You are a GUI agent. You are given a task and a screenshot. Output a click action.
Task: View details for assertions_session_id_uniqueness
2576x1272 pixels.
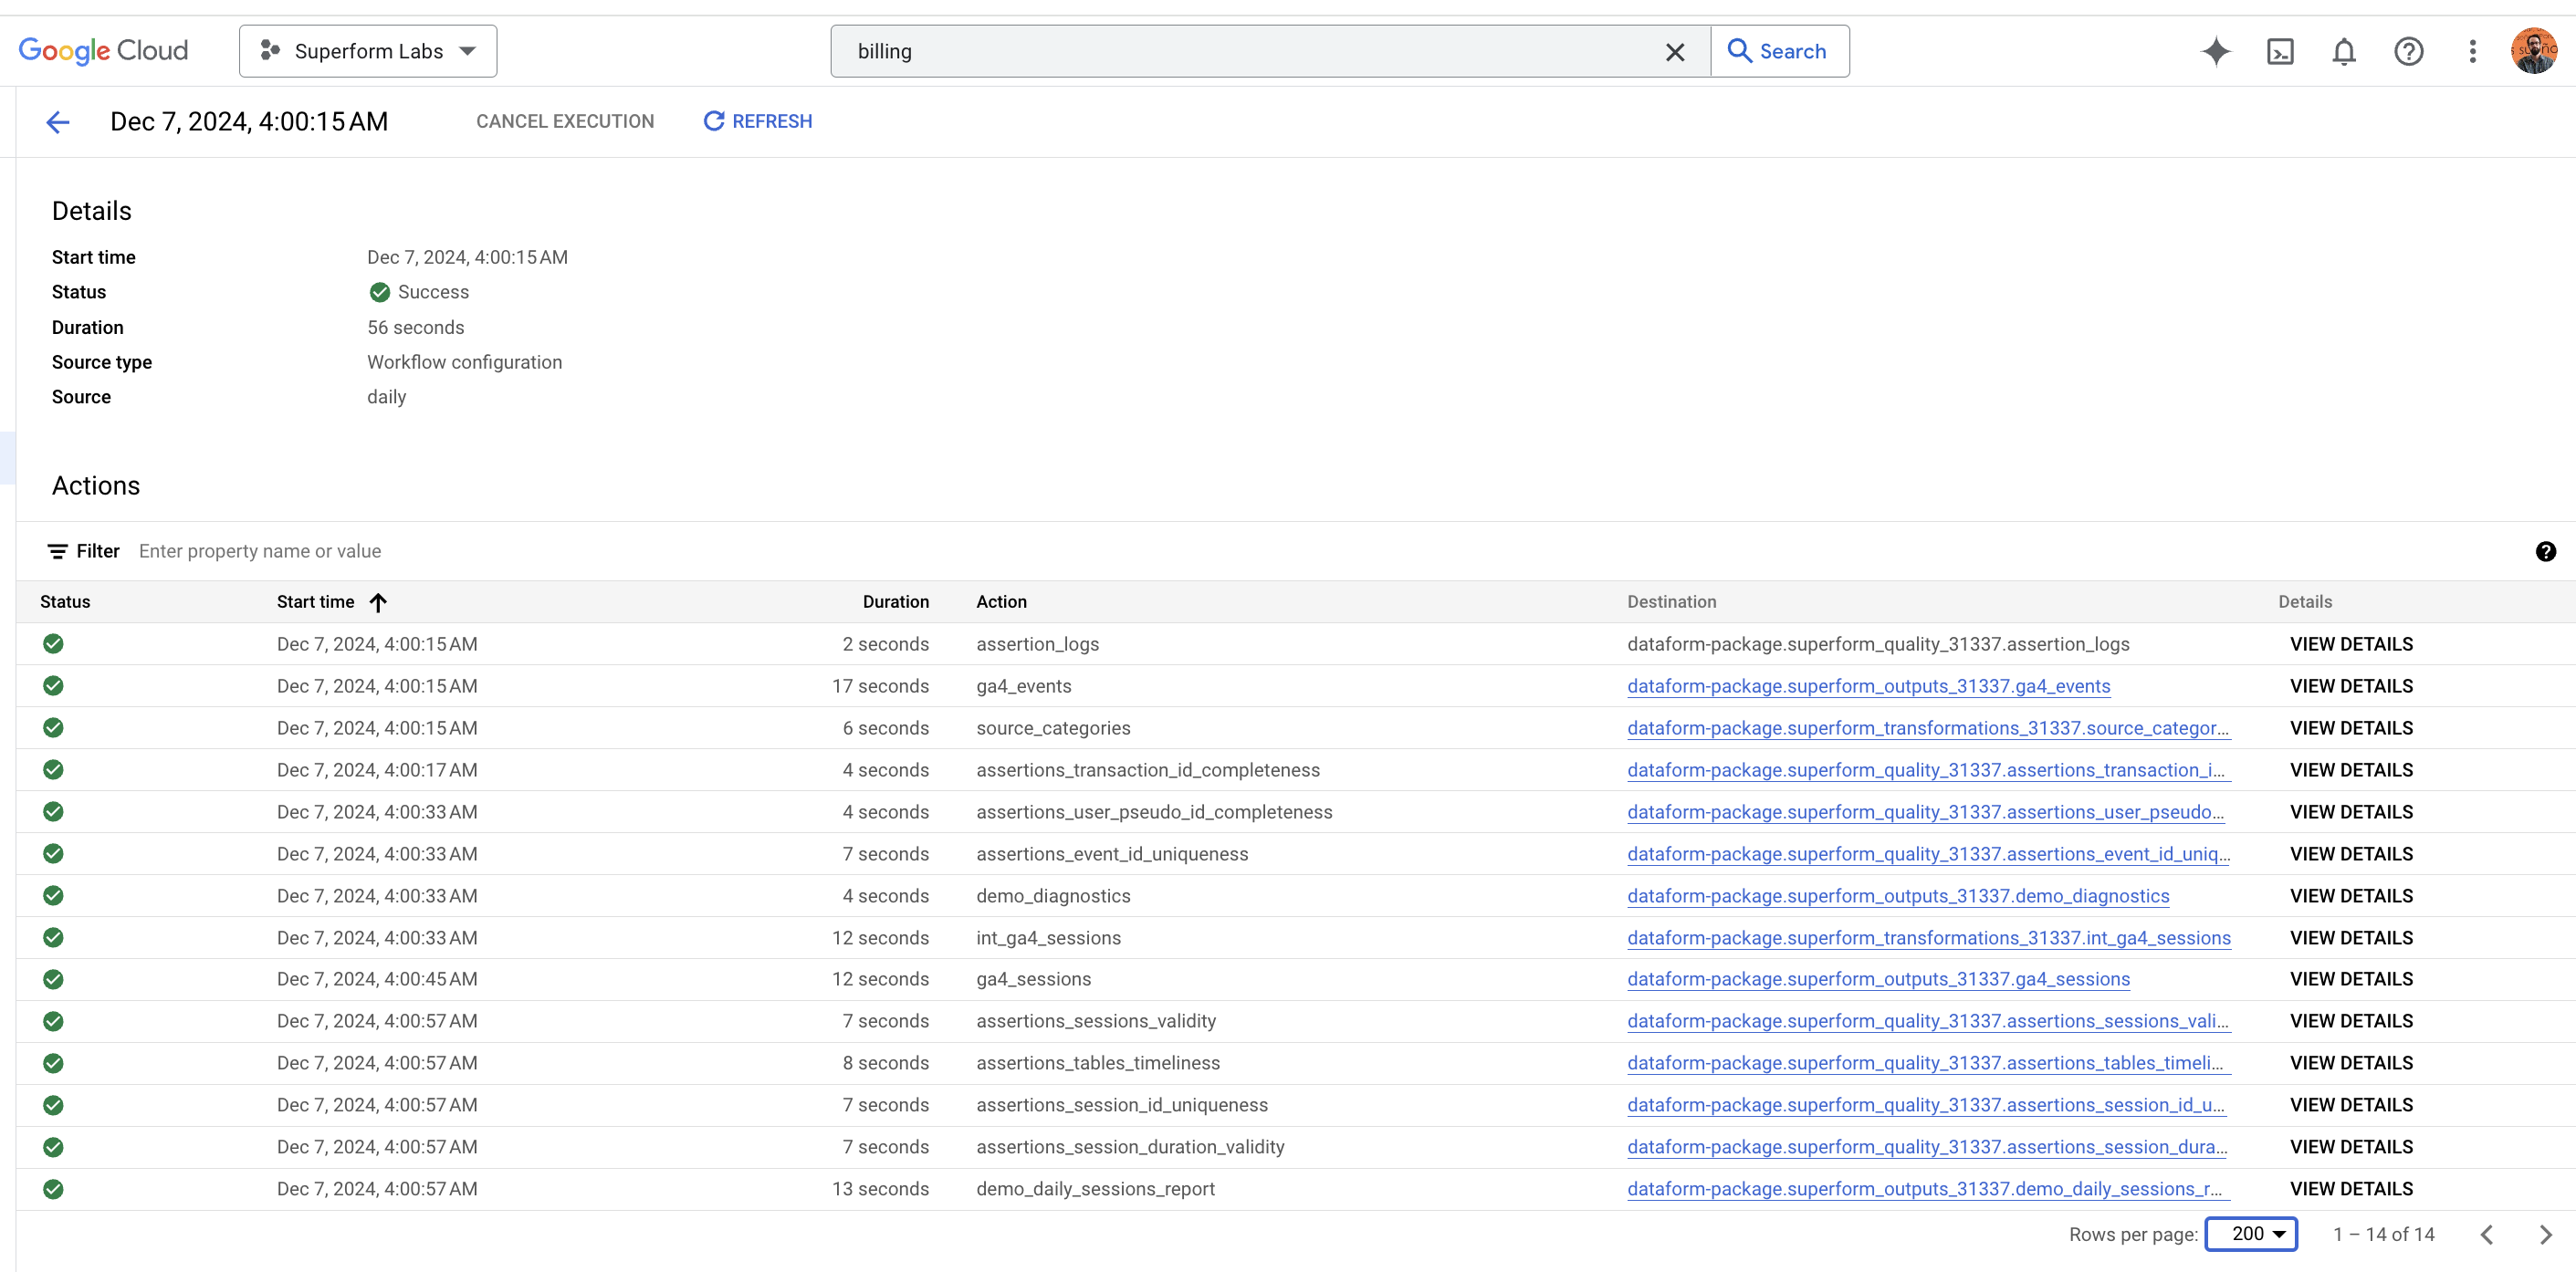pyautogui.click(x=2351, y=1105)
